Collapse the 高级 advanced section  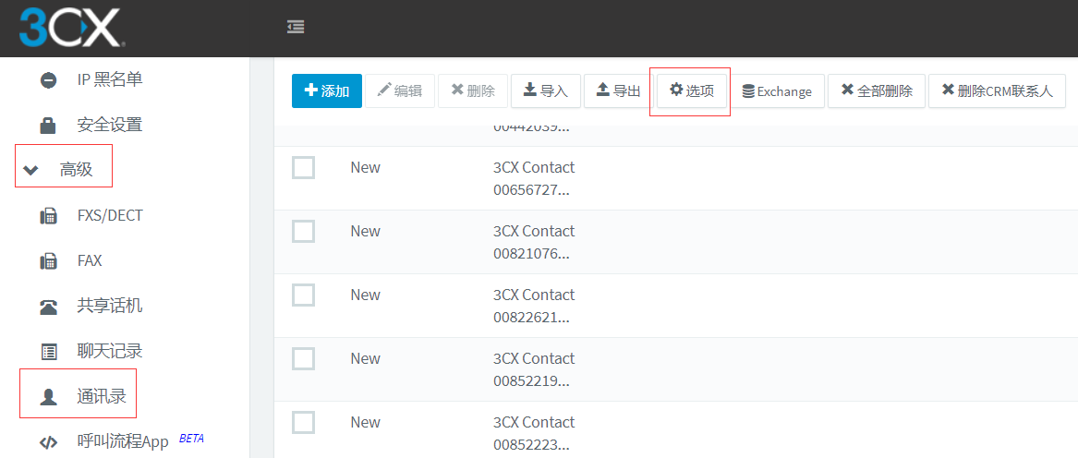click(x=63, y=169)
